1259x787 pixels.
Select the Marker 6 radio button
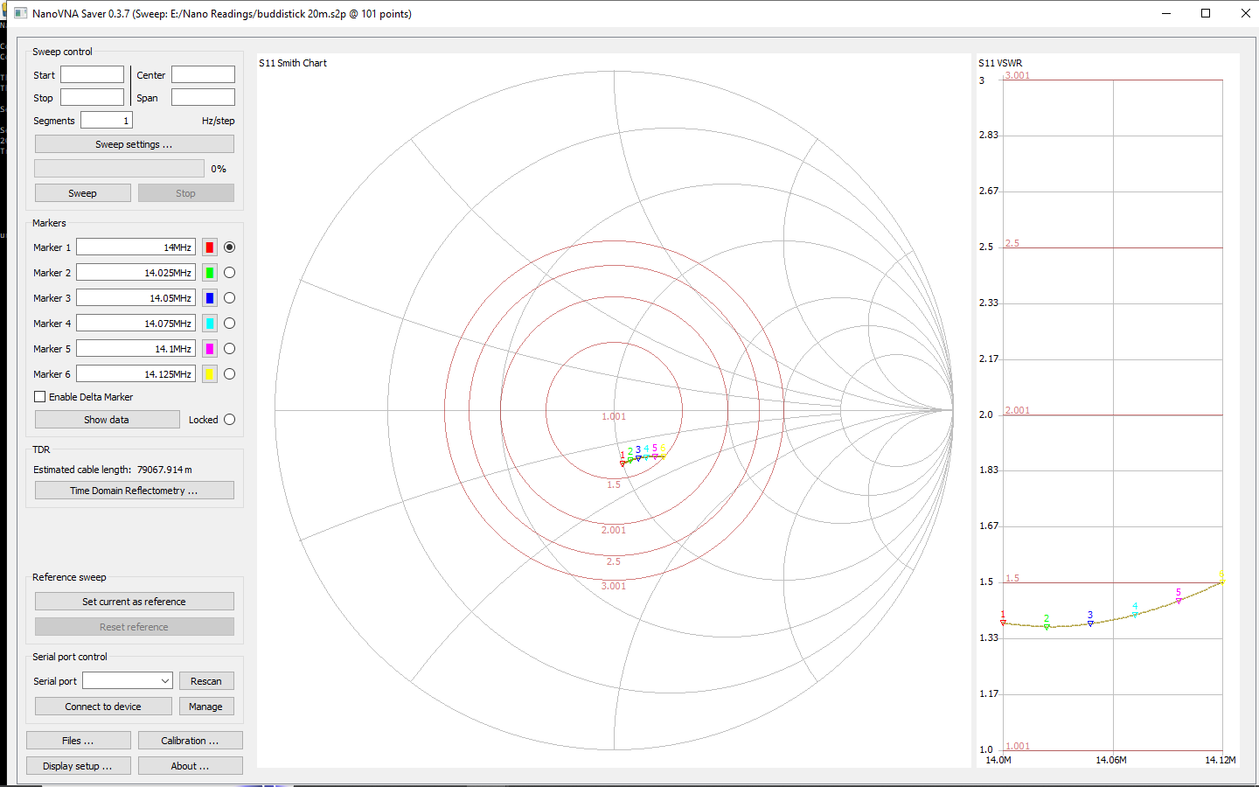229,374
